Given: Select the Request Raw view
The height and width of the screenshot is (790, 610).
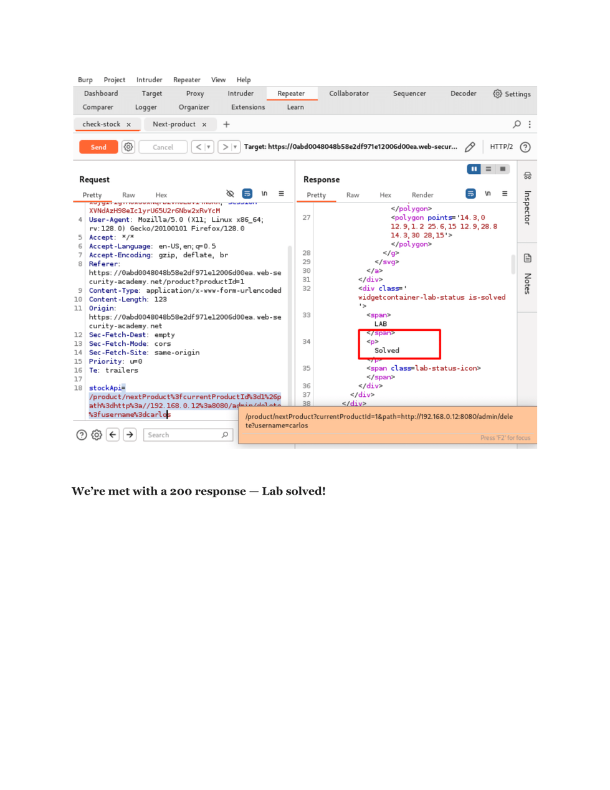Looking at the screenshot, I should [128, 195].
